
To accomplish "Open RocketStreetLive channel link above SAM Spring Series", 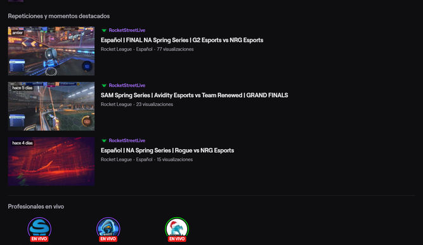I will point(127,85).
